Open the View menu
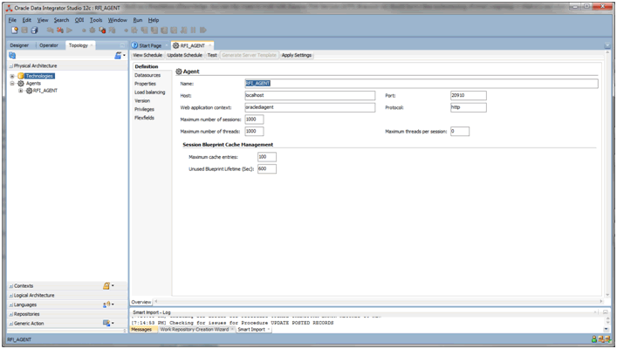 pos(43,20)
